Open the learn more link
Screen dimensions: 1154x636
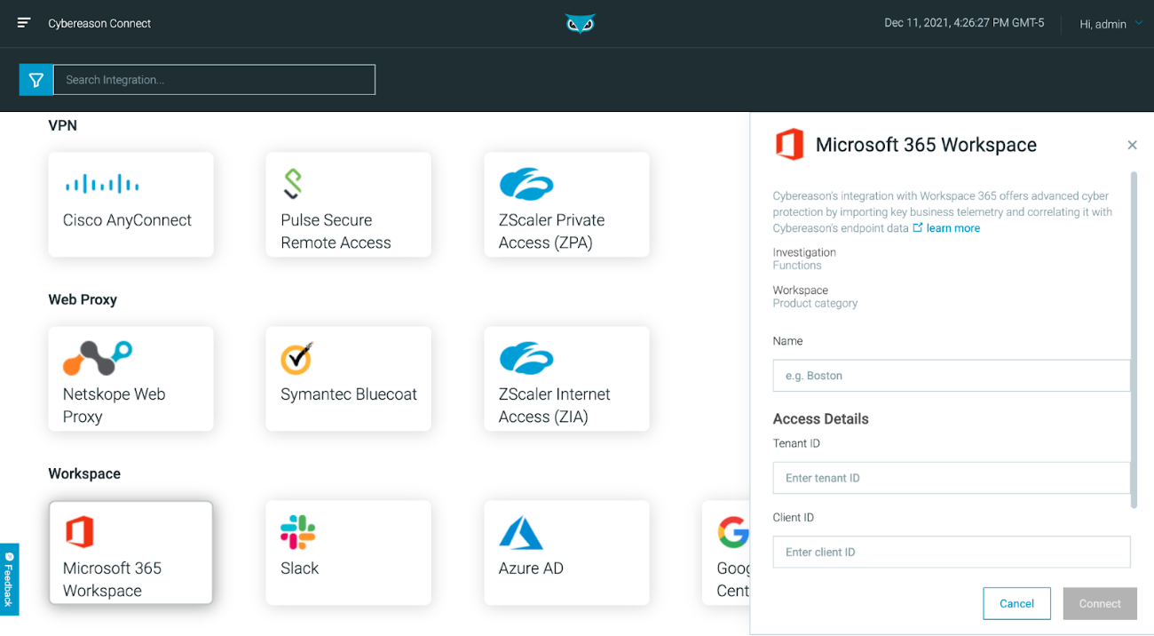tap(953, 228)
